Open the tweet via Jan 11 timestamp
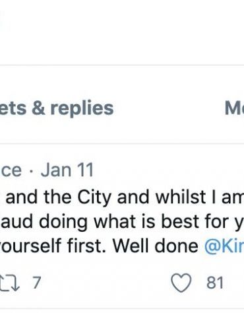The image size is (244, 313). coord(67,170)
